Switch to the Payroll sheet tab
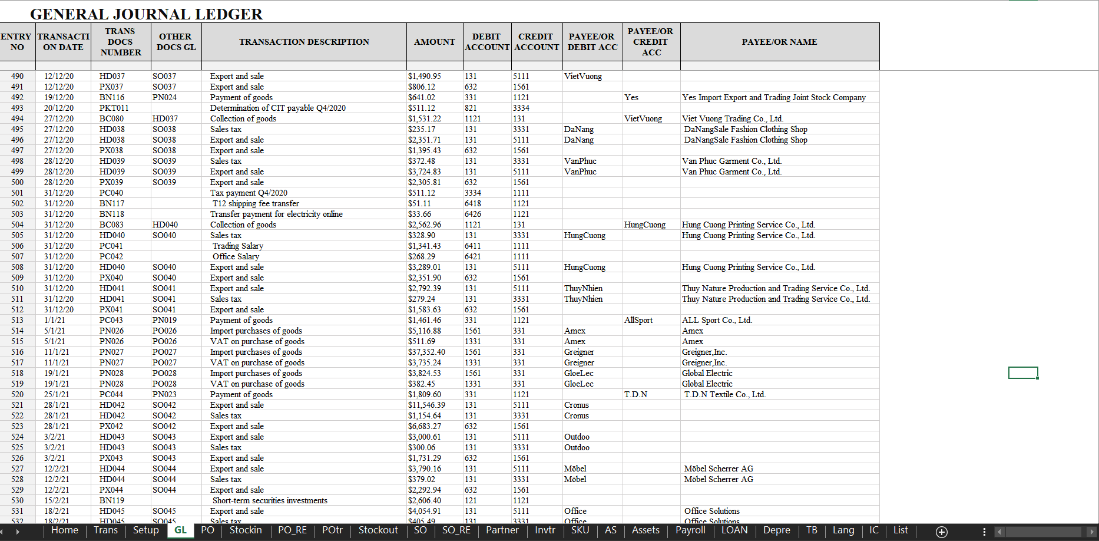This screenshot has width=1099, height=541. (690, 530)
